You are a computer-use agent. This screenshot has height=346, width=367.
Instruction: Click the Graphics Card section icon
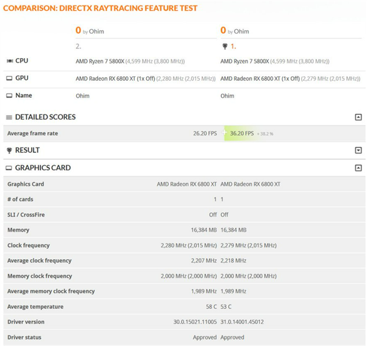point(9,168)
